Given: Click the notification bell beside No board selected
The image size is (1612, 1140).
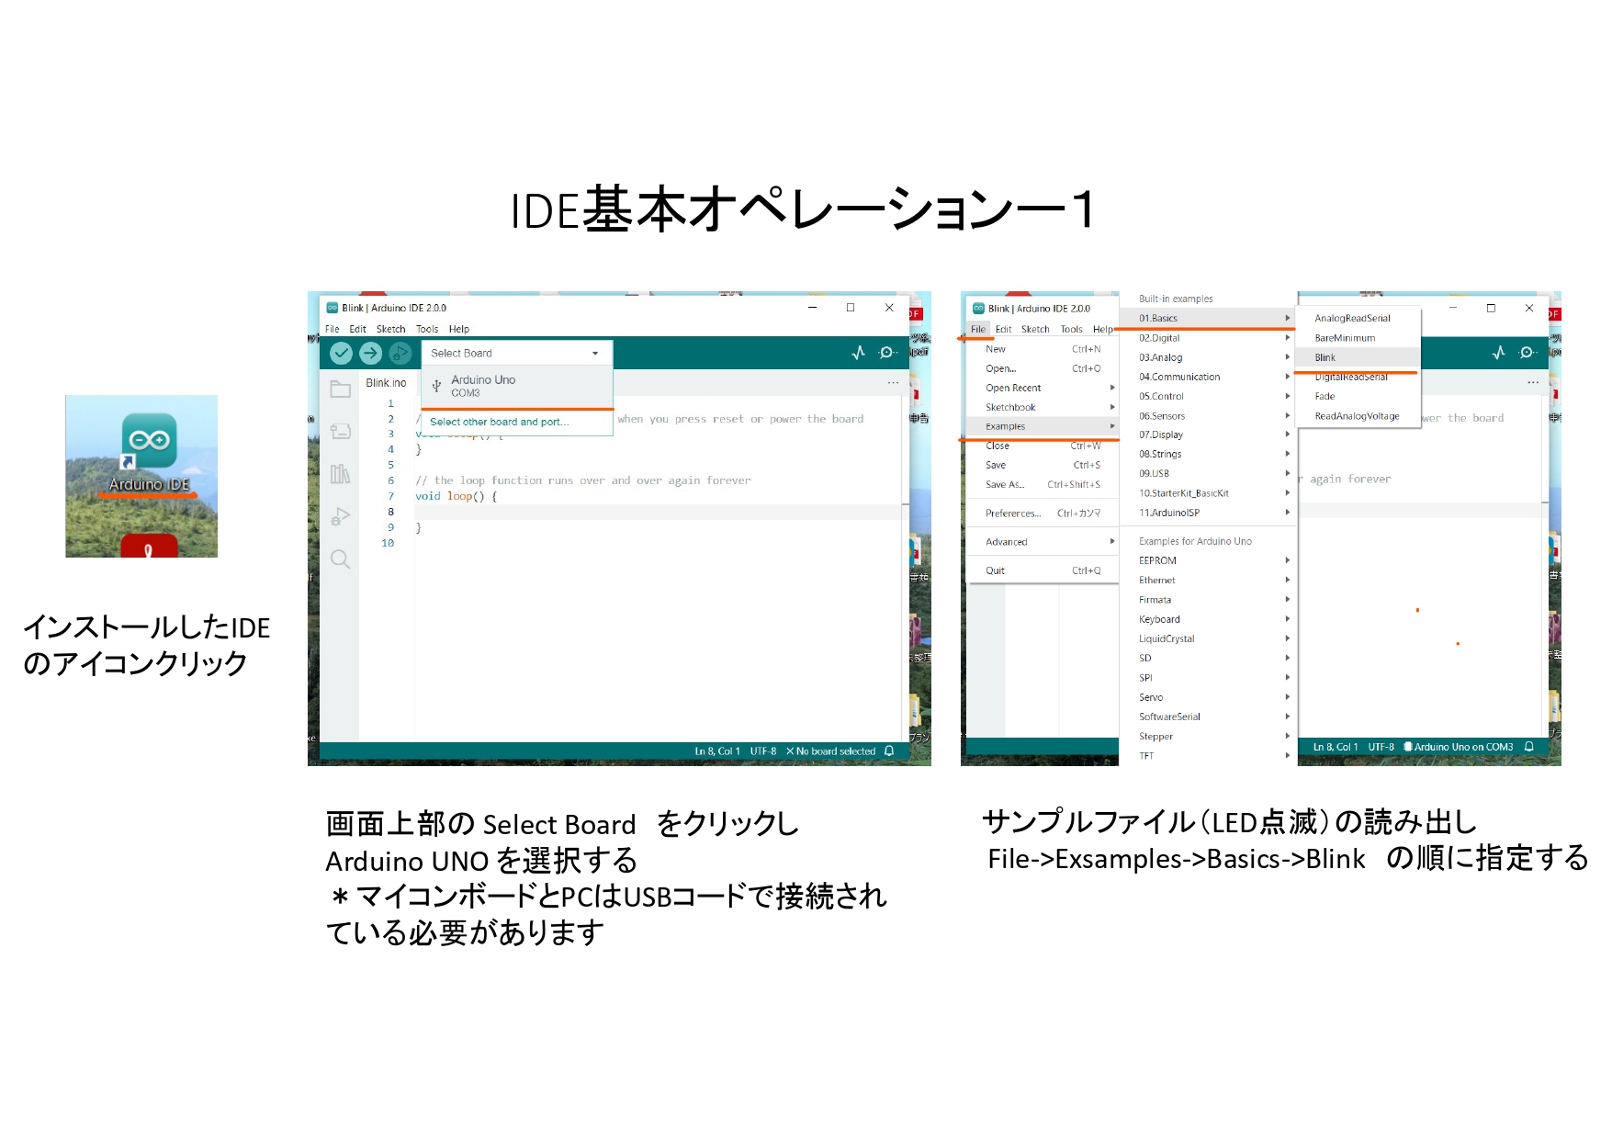Looking at the screenshot, I should pyautogui.click(x=889, y=751).
